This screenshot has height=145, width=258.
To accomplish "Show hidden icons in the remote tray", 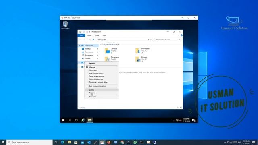I will [x=174, y=120].
